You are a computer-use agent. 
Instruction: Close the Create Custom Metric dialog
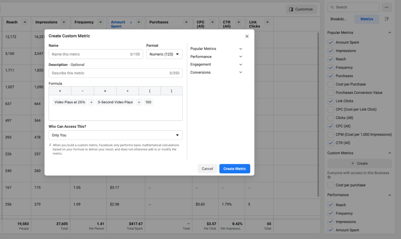(247, 36)
